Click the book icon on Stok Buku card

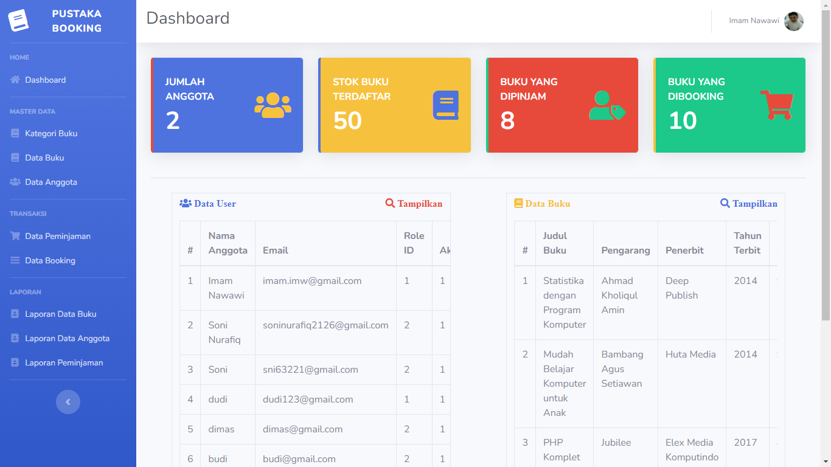tap(445, 105)
